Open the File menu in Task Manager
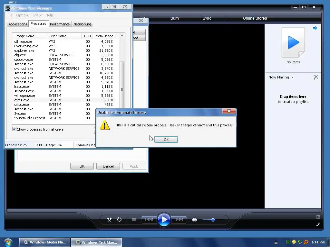 (9, 15)
